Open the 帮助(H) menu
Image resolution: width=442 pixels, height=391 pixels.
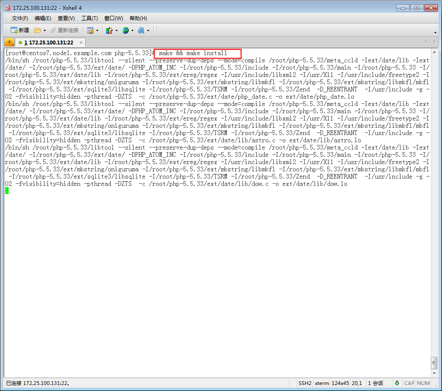click(x=138, y=18)
